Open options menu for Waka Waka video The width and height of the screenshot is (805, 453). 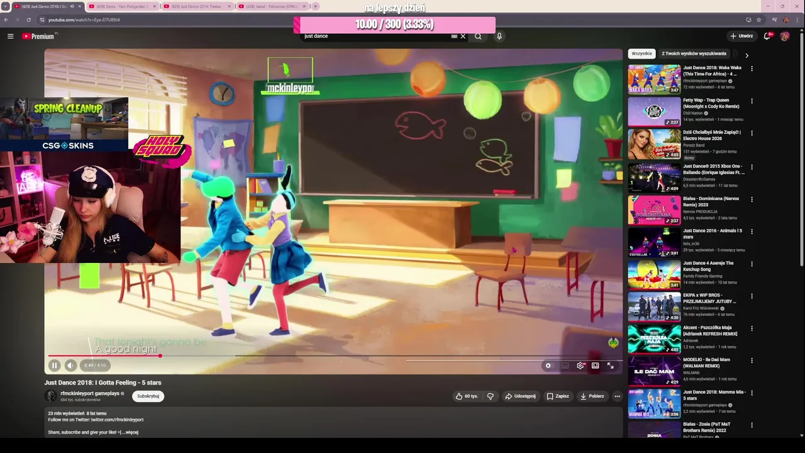[752, 69]
